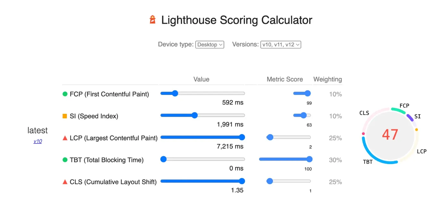Click the red CLS warning triangle
The height and width of the screenshot is (217, 445).
tap(65, 182)
